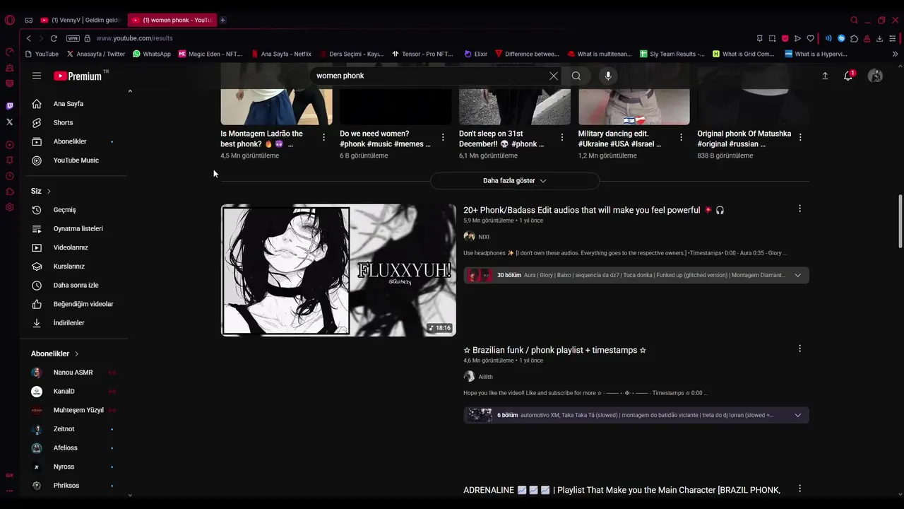The image size is (904, 509).
Task: Open the NIXI channel link
Action: tap(484, 237)
